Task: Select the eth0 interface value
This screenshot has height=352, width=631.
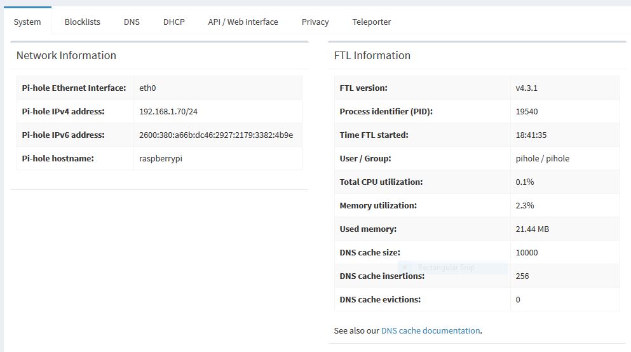Action: click(147, 88)
